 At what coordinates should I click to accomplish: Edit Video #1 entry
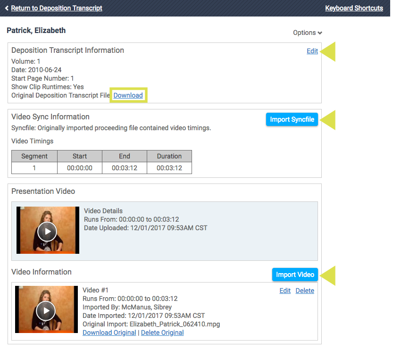pos(285,291)
